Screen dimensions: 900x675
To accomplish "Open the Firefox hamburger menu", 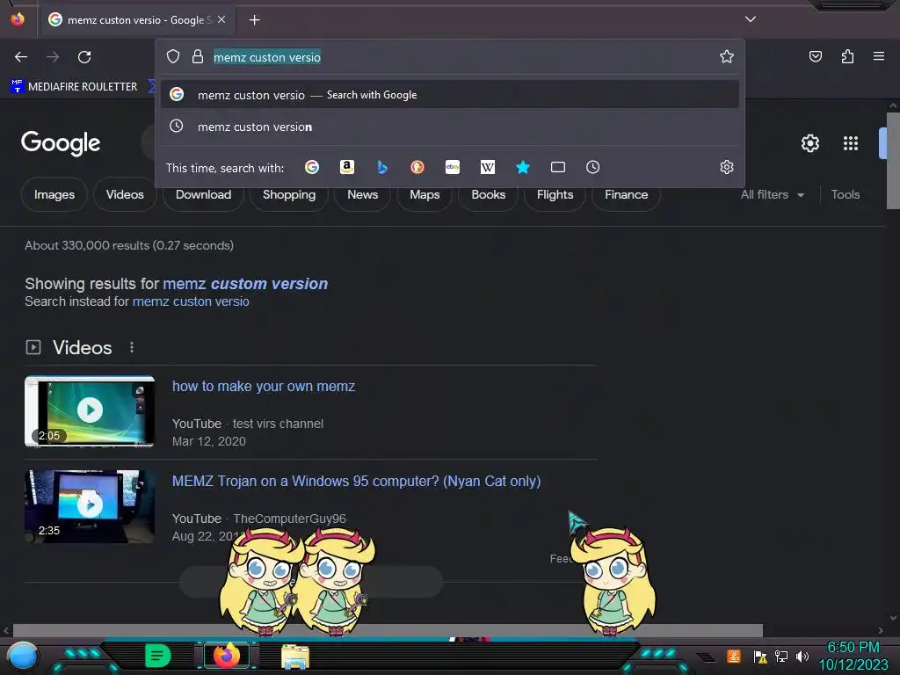I will 879,56.
